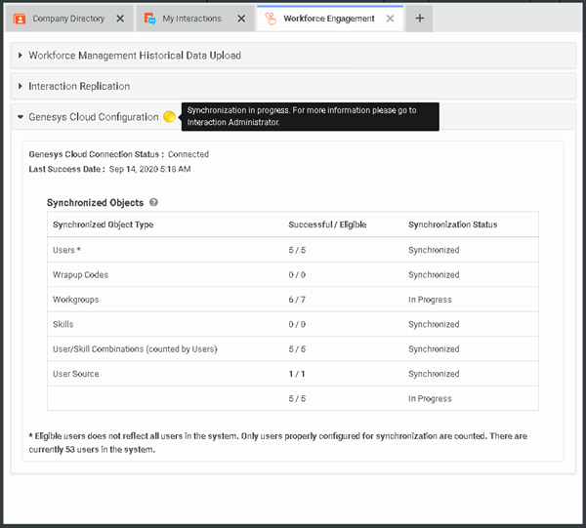Click the Successful / Eligible column header
Image resolution: width=586 pixels, height=528 pixels.
point(327,224)
